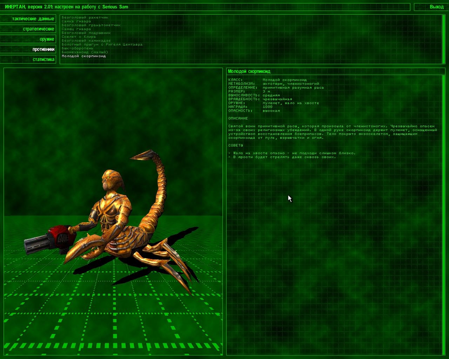Image resolution: width=449 pixels, height=359 pixels.
Task: Switch to the стратегические tab
Action: [x=28, y=29]
